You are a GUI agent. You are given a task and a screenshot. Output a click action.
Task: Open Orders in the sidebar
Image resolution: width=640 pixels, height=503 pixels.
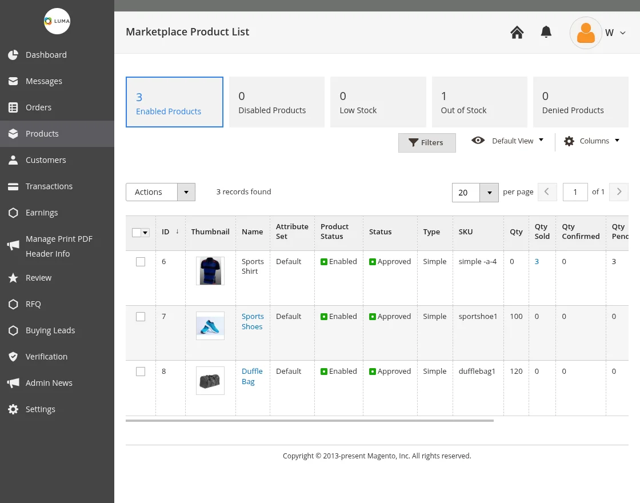click(38, 107)
